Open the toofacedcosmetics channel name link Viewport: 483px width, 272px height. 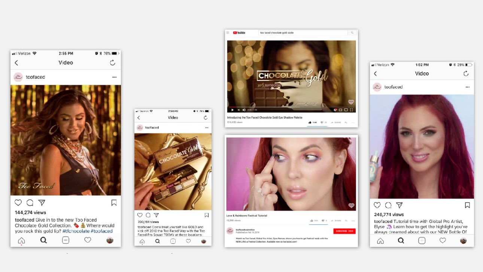245,230
